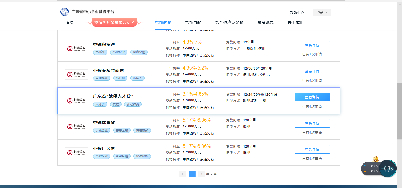
Task: Click the 一般保证,信用 guarantee method
Action: [x=254, y=49]
